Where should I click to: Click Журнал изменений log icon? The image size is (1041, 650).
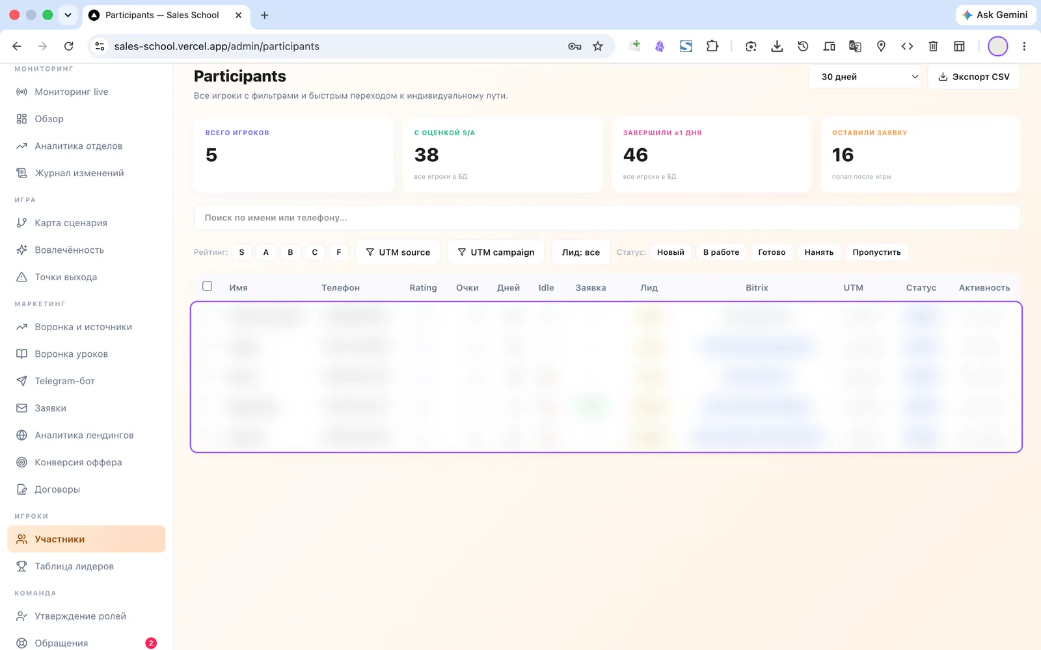point(21,173)
